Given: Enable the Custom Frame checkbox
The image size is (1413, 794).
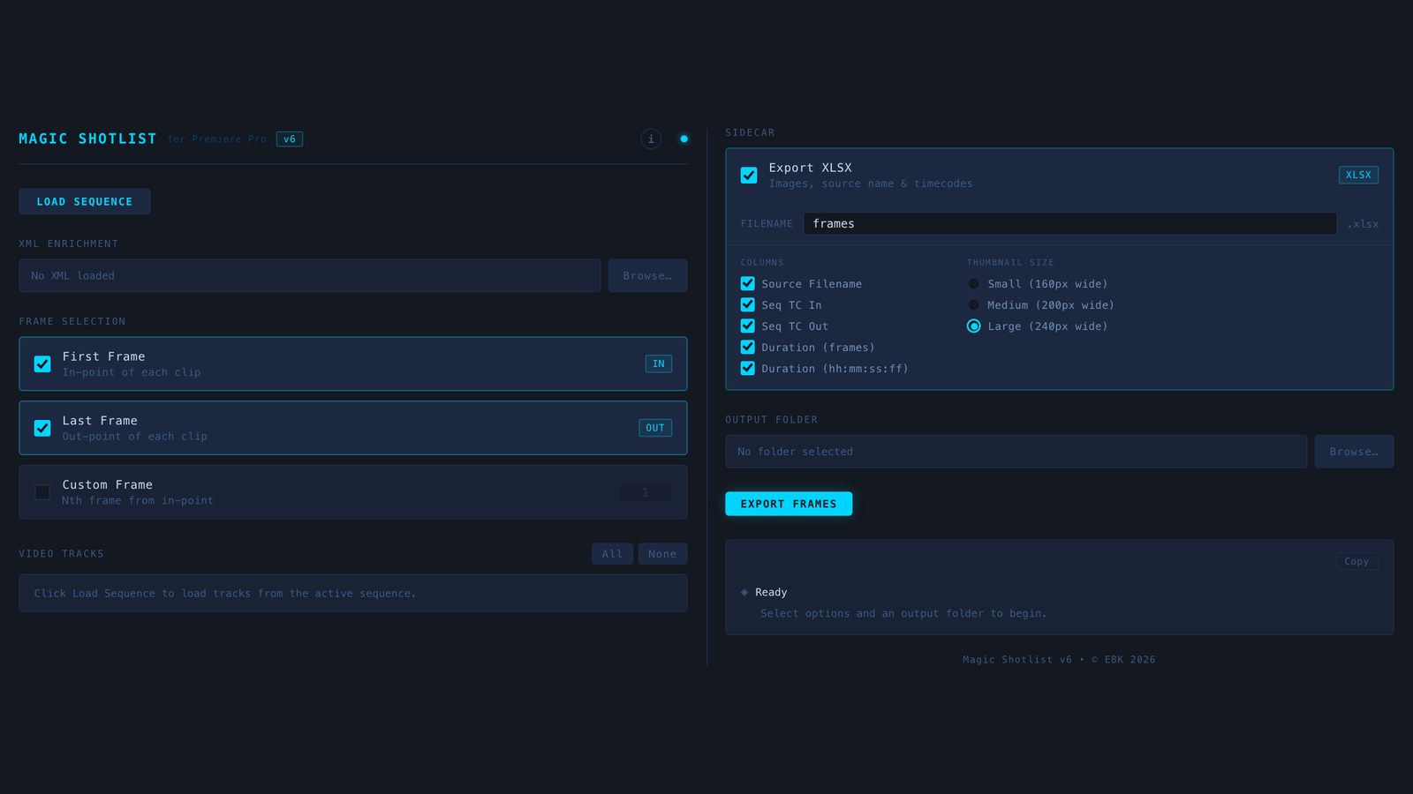Looking at the screenshot, I should pos(42,492).
